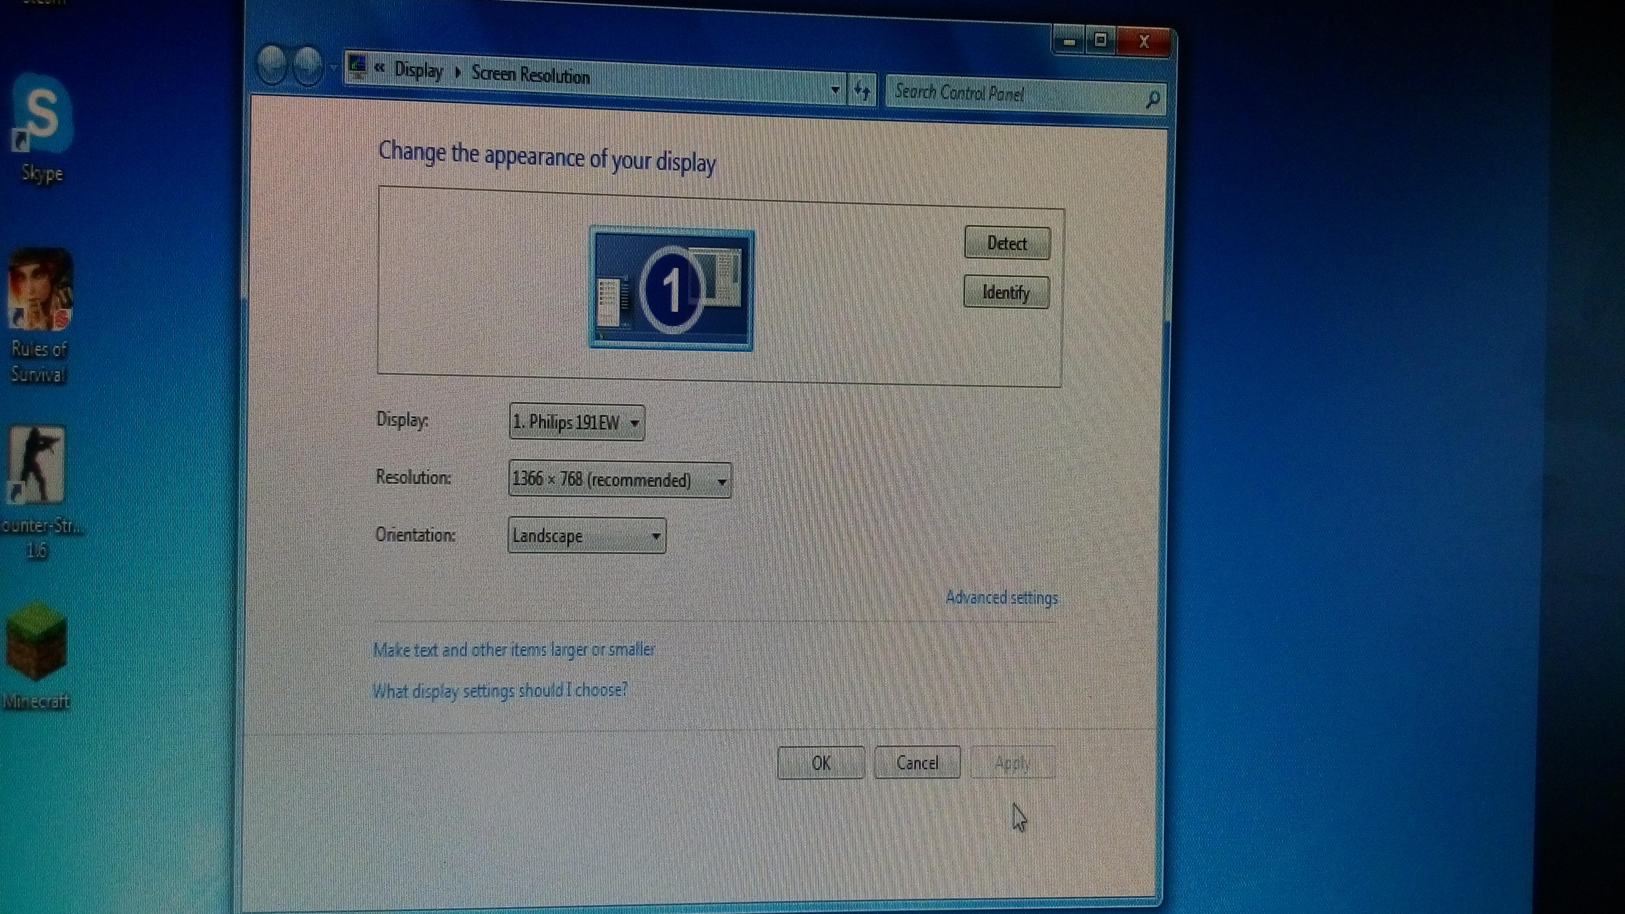The width and height of the screenshot is (1625, 914).
Task: Minimize the Screen Resolution window
Action: [x=1069, y=41]
